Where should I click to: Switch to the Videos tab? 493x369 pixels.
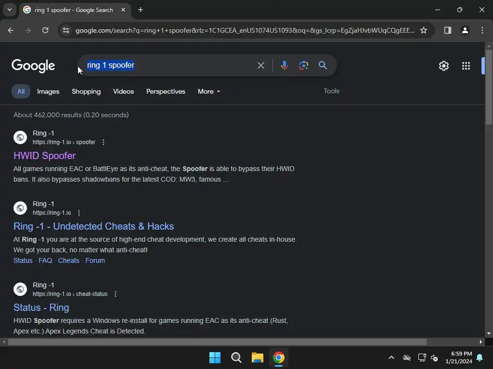[x=123, y=91]
